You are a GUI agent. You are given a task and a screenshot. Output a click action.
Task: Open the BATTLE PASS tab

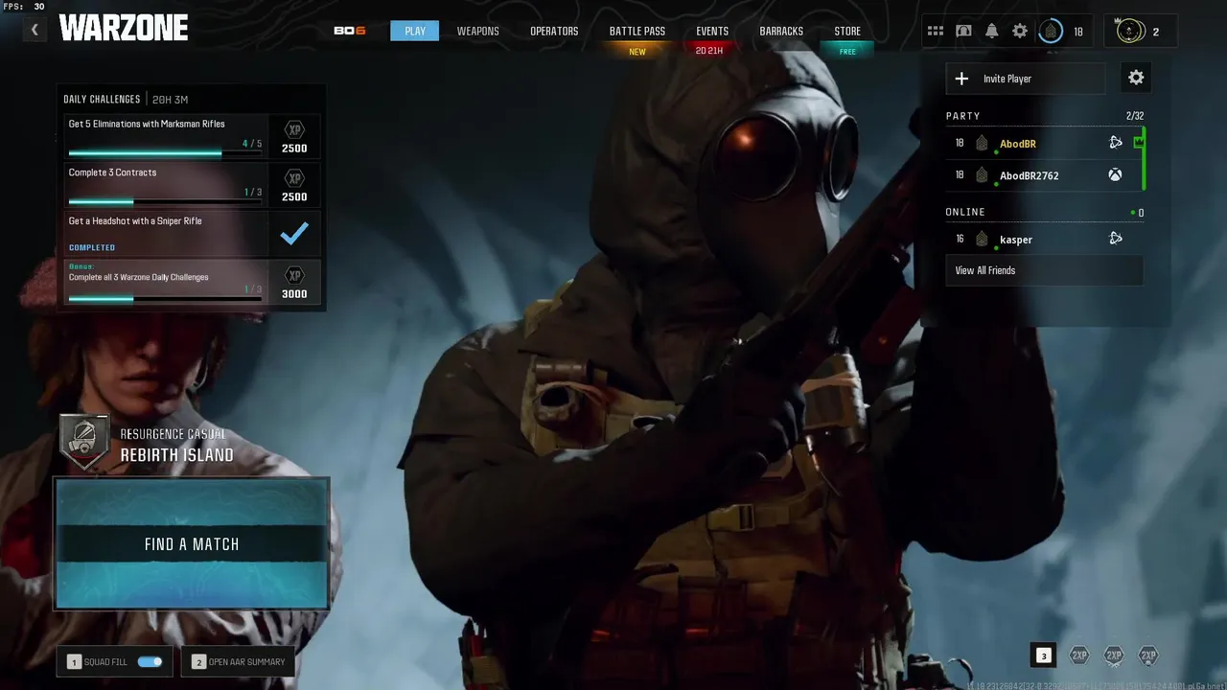tap(637, 31)
